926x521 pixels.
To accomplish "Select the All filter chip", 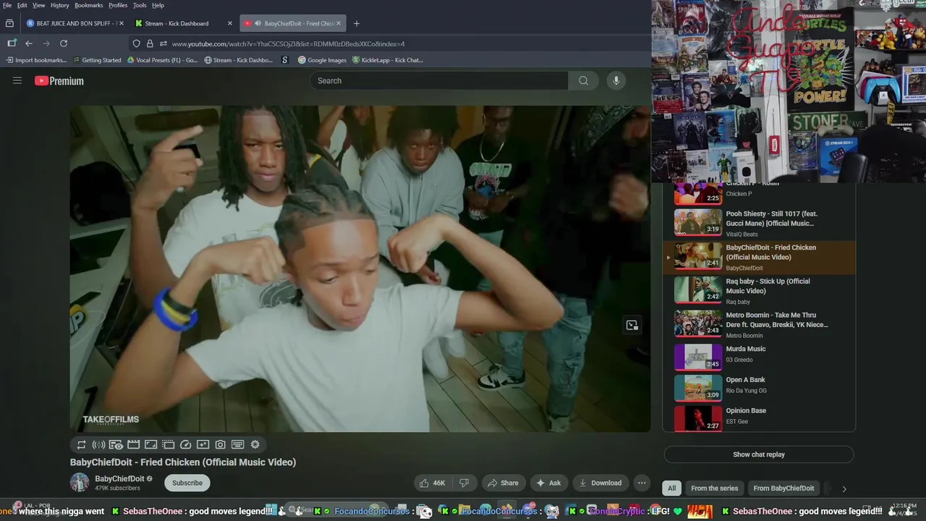I will tap(671, 488).
